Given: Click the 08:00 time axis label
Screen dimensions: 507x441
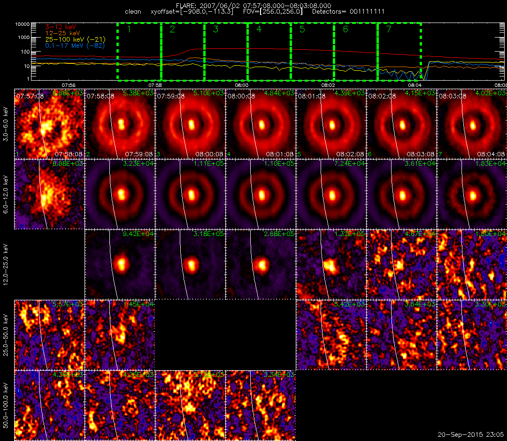Looking at the screenshot, I should (242, 85).
